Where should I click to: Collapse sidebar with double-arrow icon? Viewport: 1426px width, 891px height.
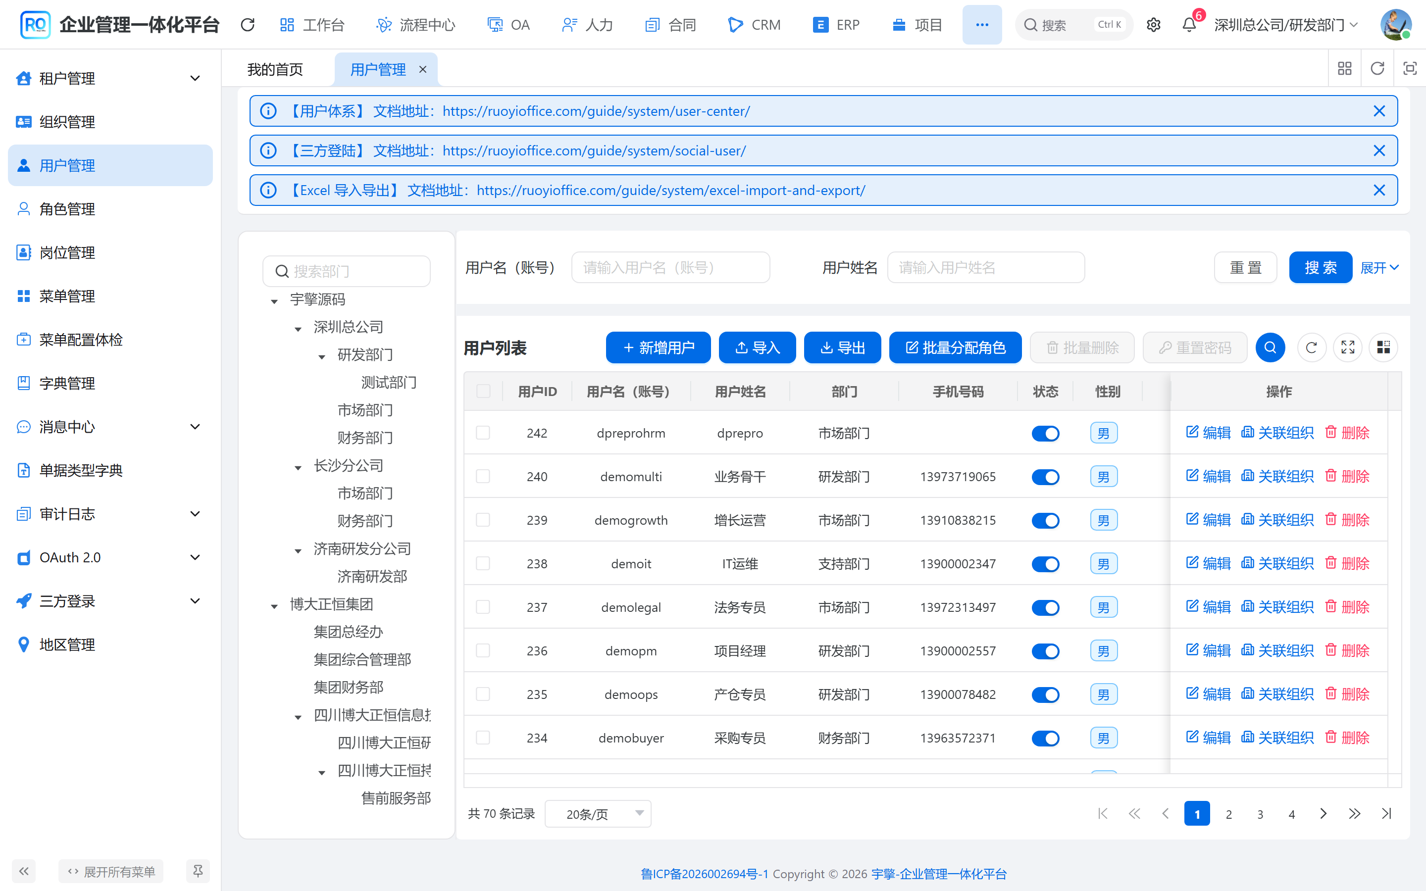click(24, 871)
